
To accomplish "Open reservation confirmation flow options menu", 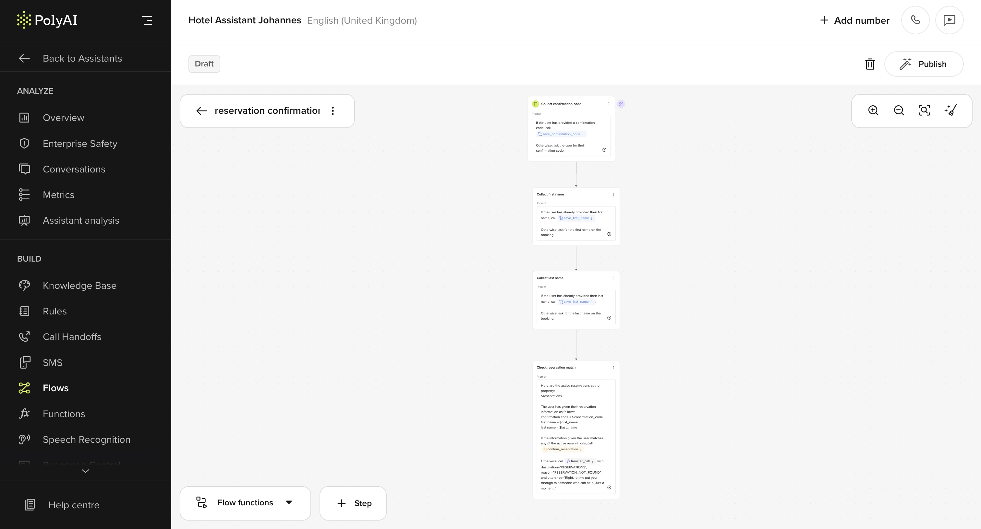I will [333, 111].
